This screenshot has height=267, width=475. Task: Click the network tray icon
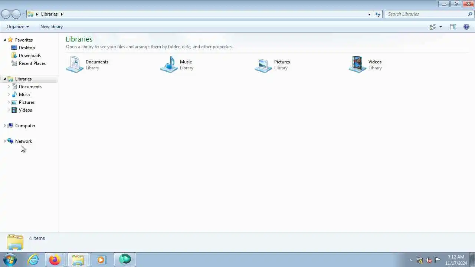[x=420, y=260]
